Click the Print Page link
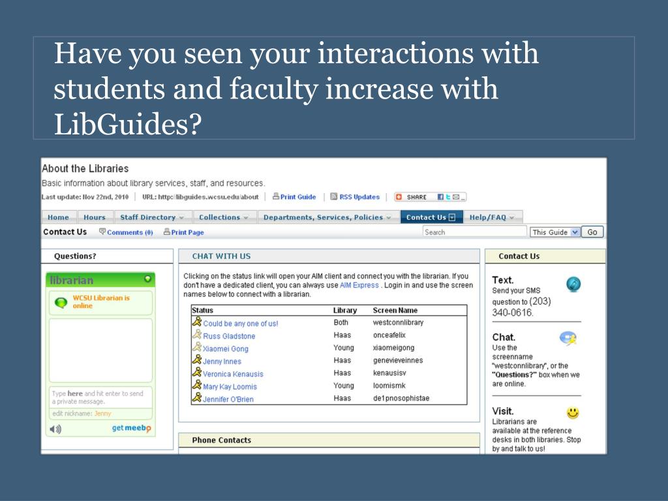The width and height of the screenshot is (668, 501). tap(187, 232)
